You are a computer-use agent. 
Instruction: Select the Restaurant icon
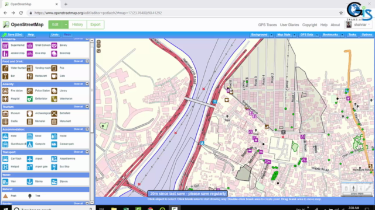point(30,76)
